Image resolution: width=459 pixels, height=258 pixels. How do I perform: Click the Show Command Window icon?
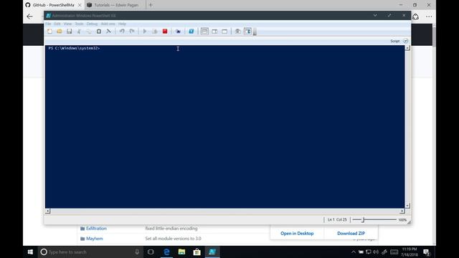click(x=237, y=32)
